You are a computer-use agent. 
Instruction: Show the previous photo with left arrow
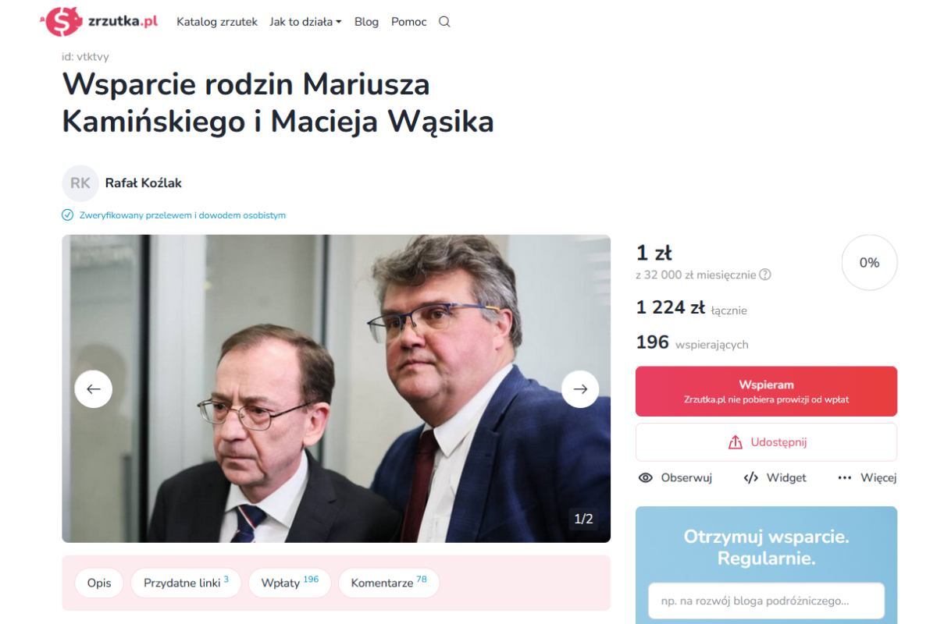point(94,389)
